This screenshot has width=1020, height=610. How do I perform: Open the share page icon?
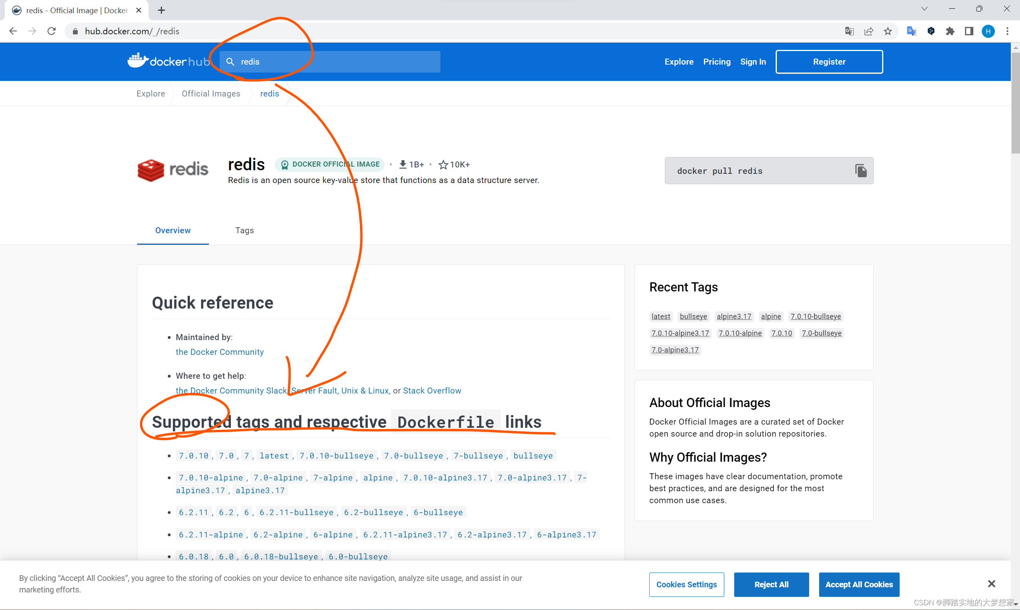(869, 31)
